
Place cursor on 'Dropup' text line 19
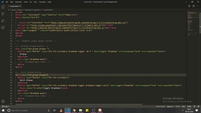(23, 54)
